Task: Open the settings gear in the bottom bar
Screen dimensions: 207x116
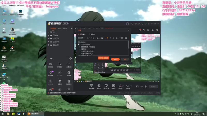Action: [146, 86]
